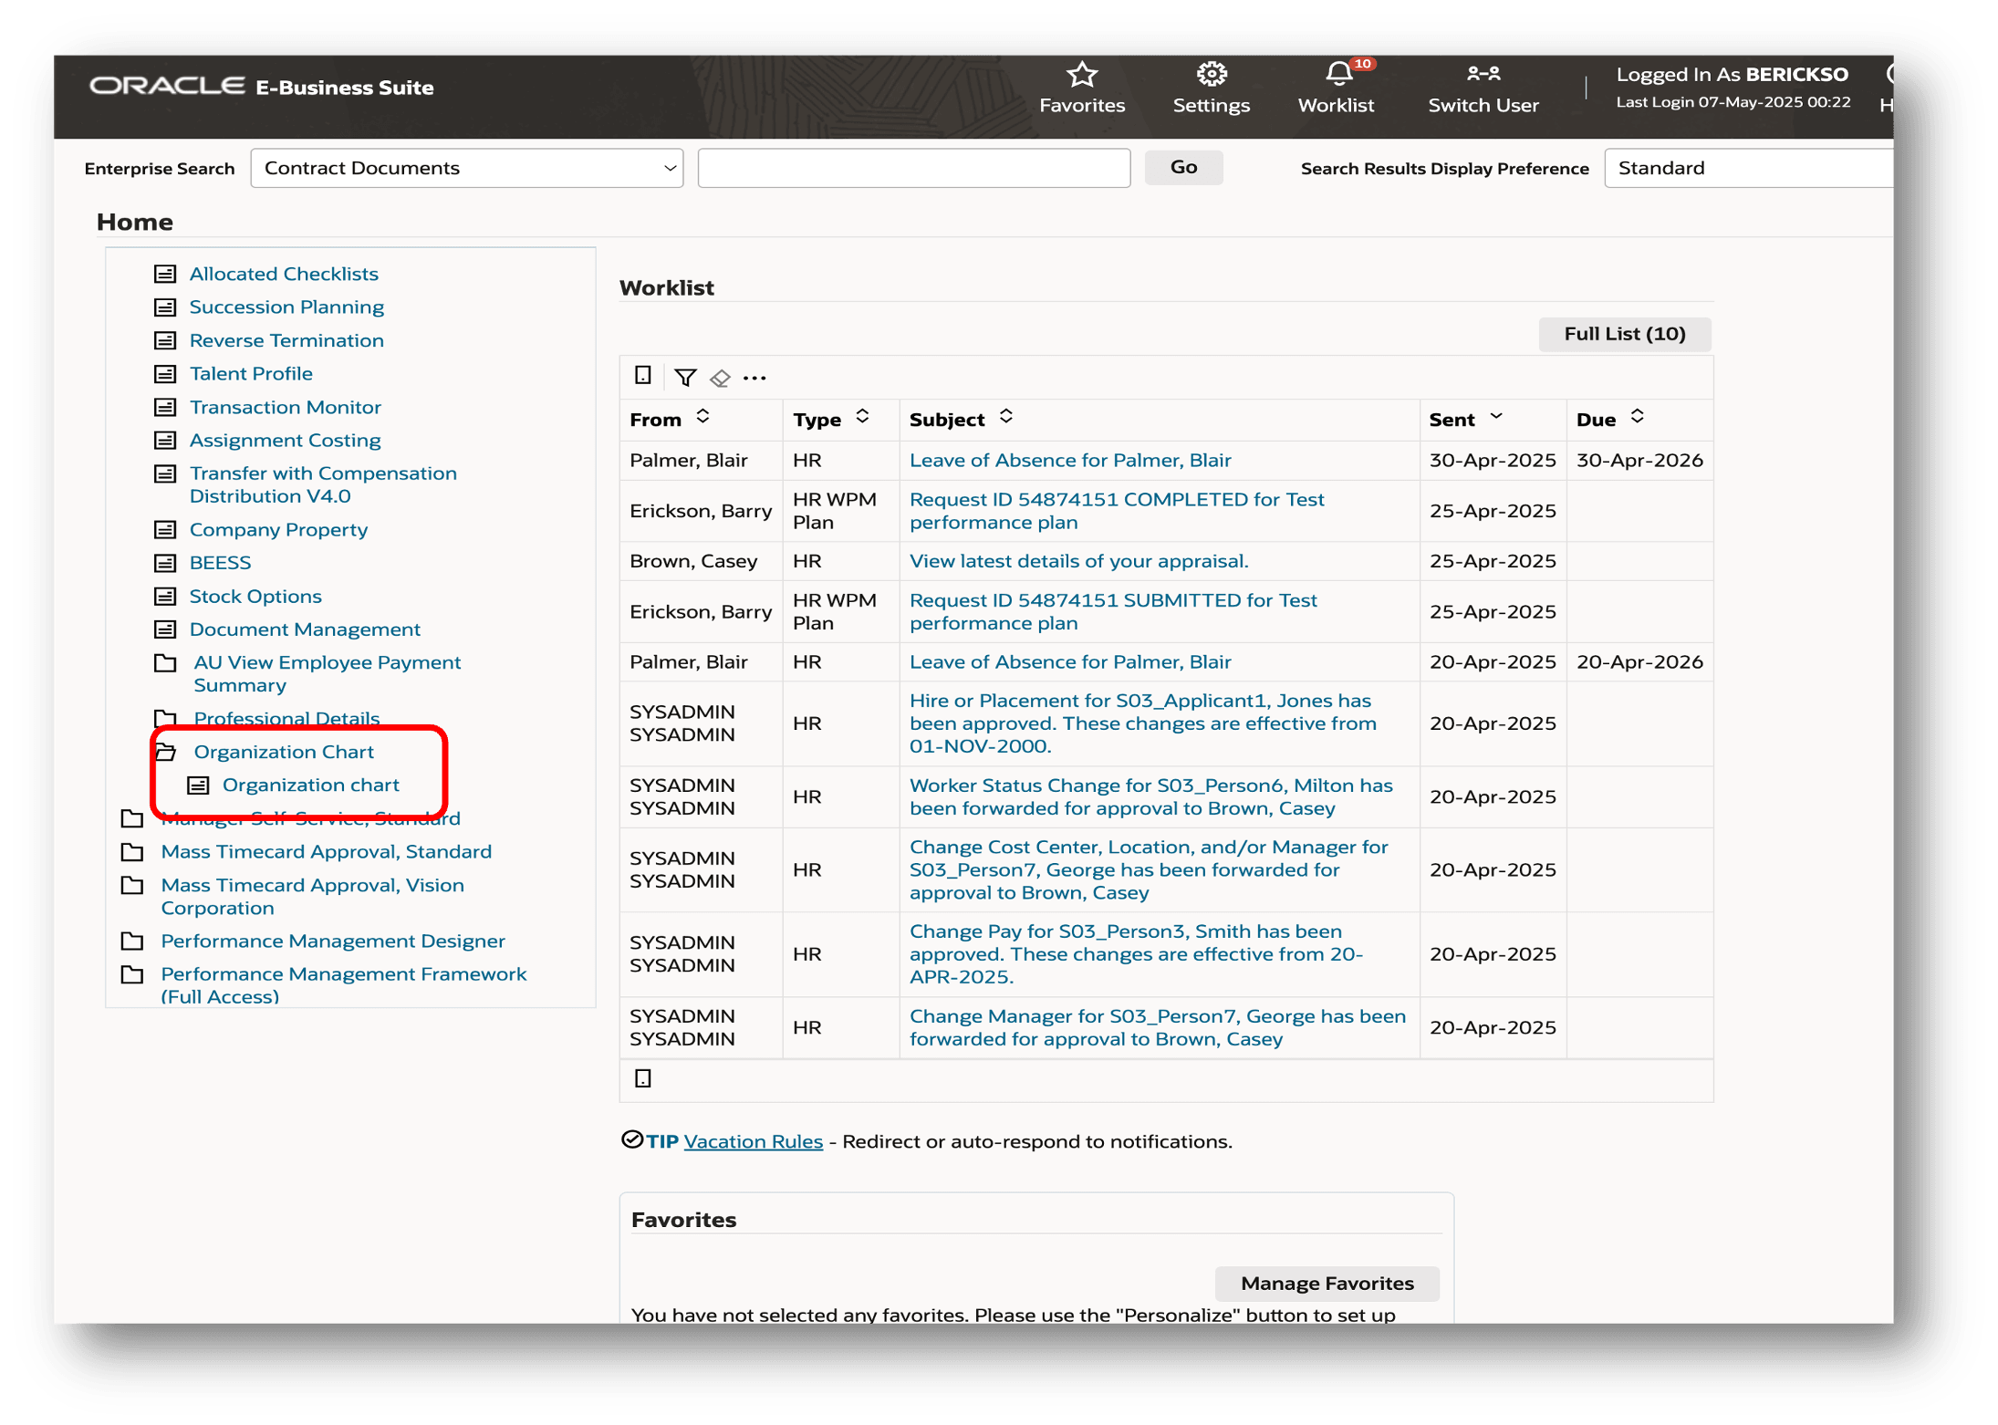
Task: Open the Vacation Rules link
Action: (x=753, y=1142)
